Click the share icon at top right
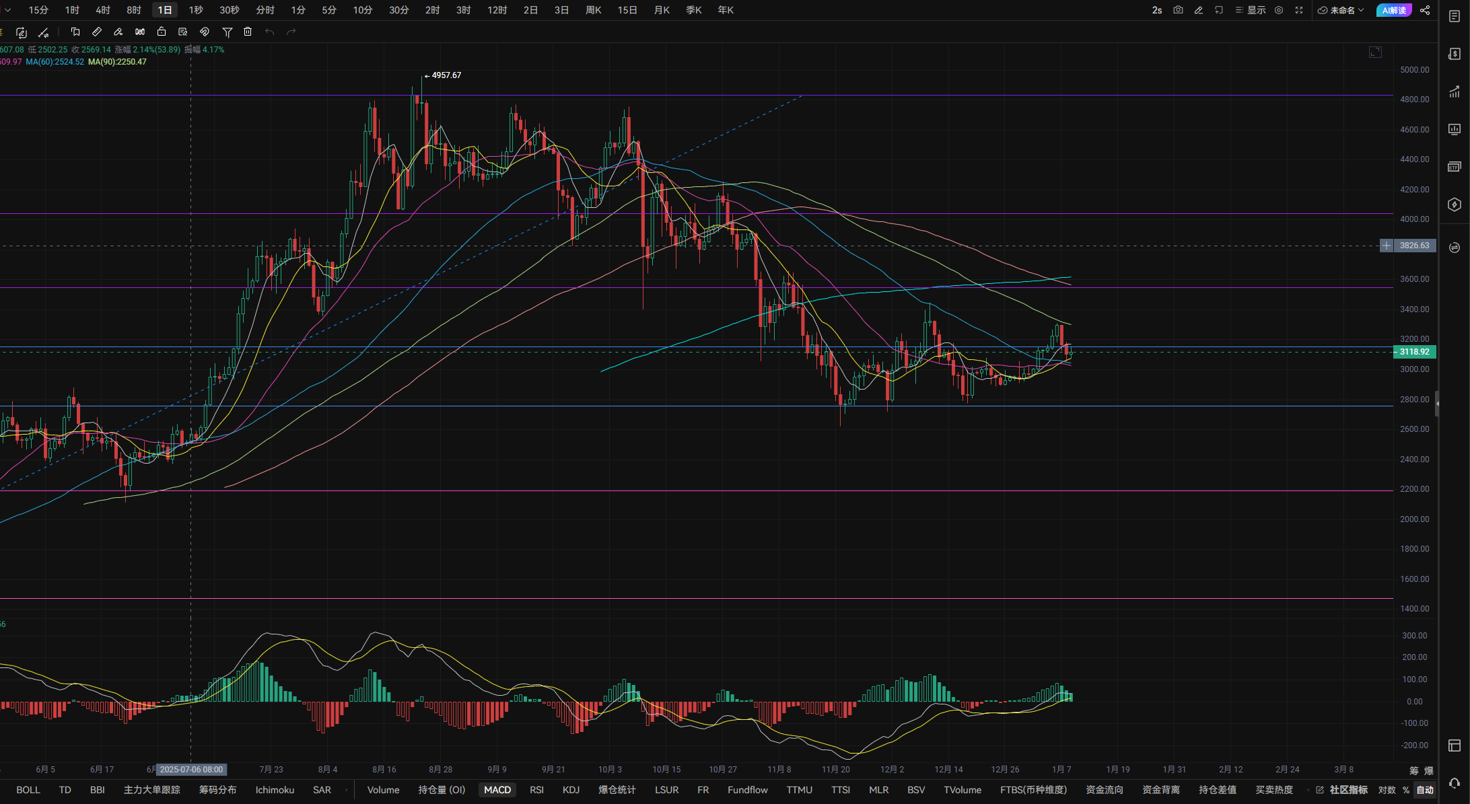Image resolution: width=1470 pixels, height=804 pixels. [x=1425, y=10]
